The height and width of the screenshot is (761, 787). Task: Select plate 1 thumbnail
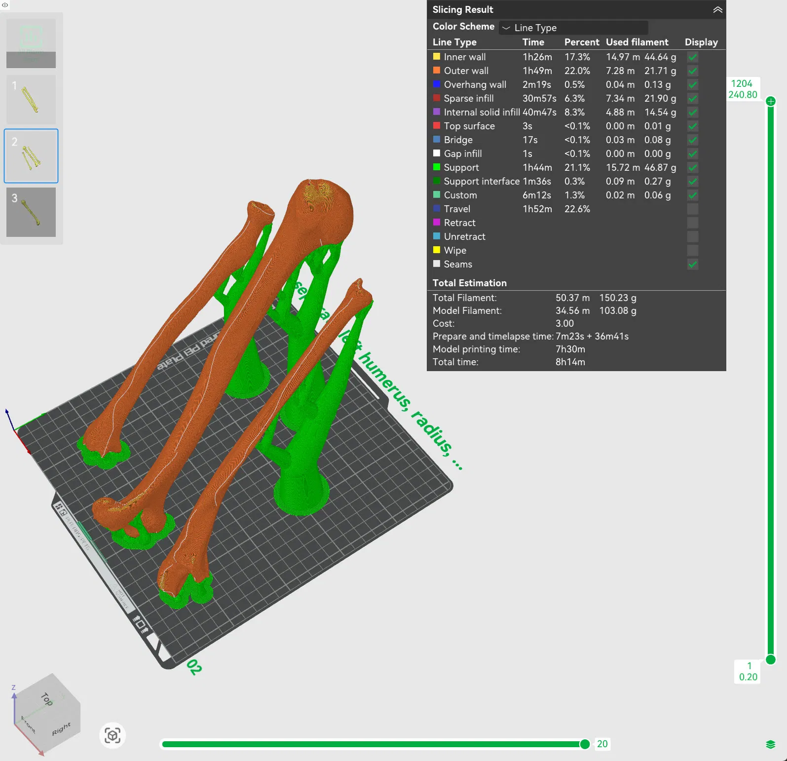click(x=31, y=100)
